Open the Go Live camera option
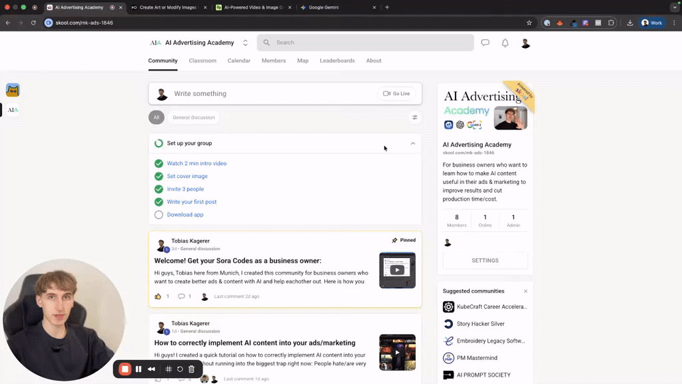 [396, 93]
